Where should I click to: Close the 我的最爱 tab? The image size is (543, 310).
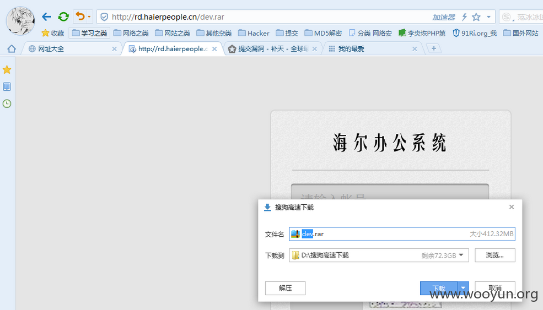pos(415,49)
